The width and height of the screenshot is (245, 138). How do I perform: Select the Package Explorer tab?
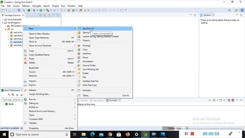(13, 15)
